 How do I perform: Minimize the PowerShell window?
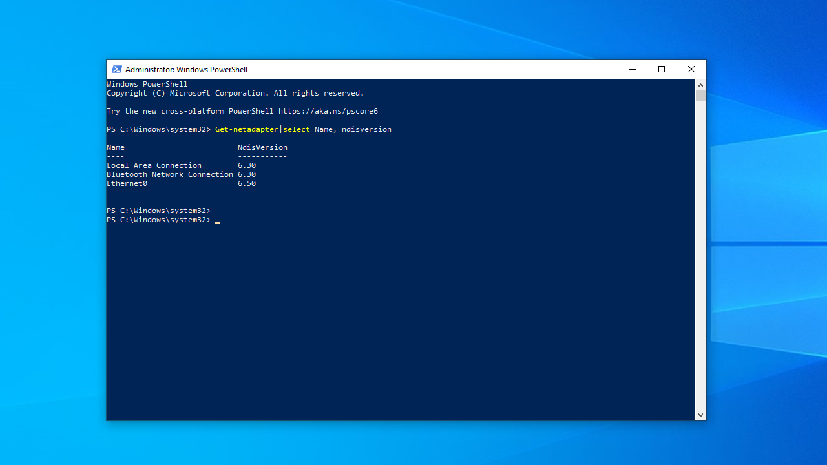pos(632,70)
